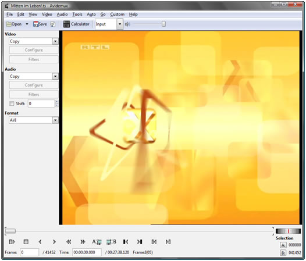Open the Audio menu
This screenshot has height=261, width=306.
[x=62, y=14]
